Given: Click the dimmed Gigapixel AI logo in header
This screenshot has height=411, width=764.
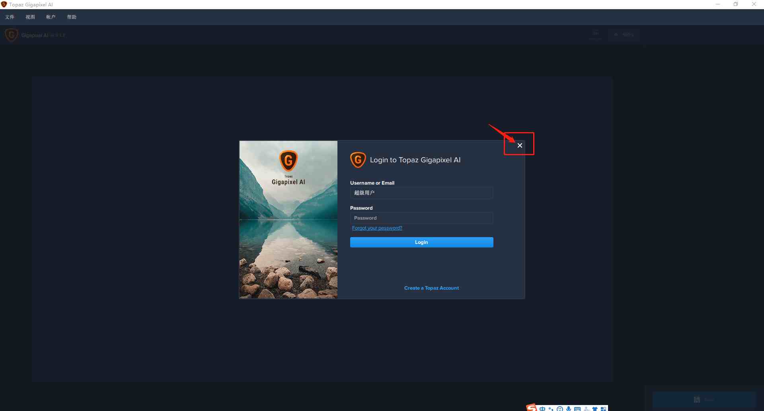Looking at the screenshot, I should click(12, 35).
